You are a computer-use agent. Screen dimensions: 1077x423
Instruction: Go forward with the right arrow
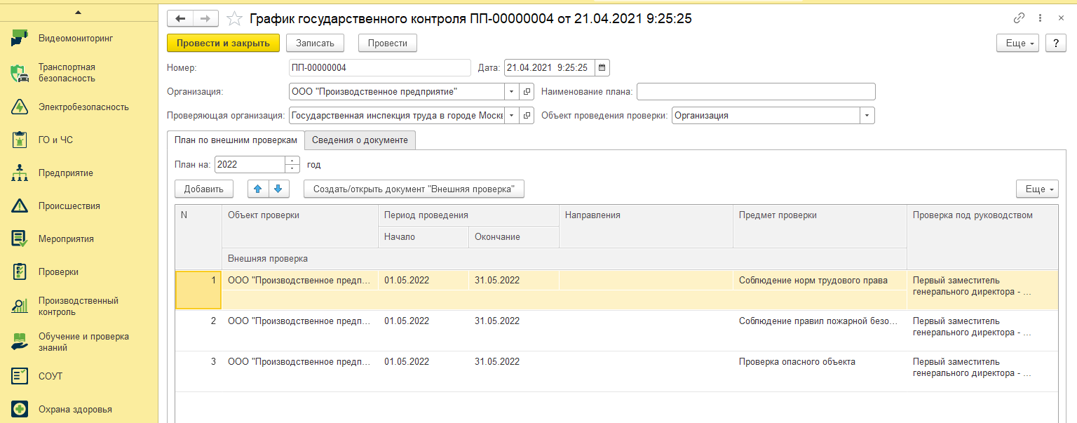[x=205, y=19]
